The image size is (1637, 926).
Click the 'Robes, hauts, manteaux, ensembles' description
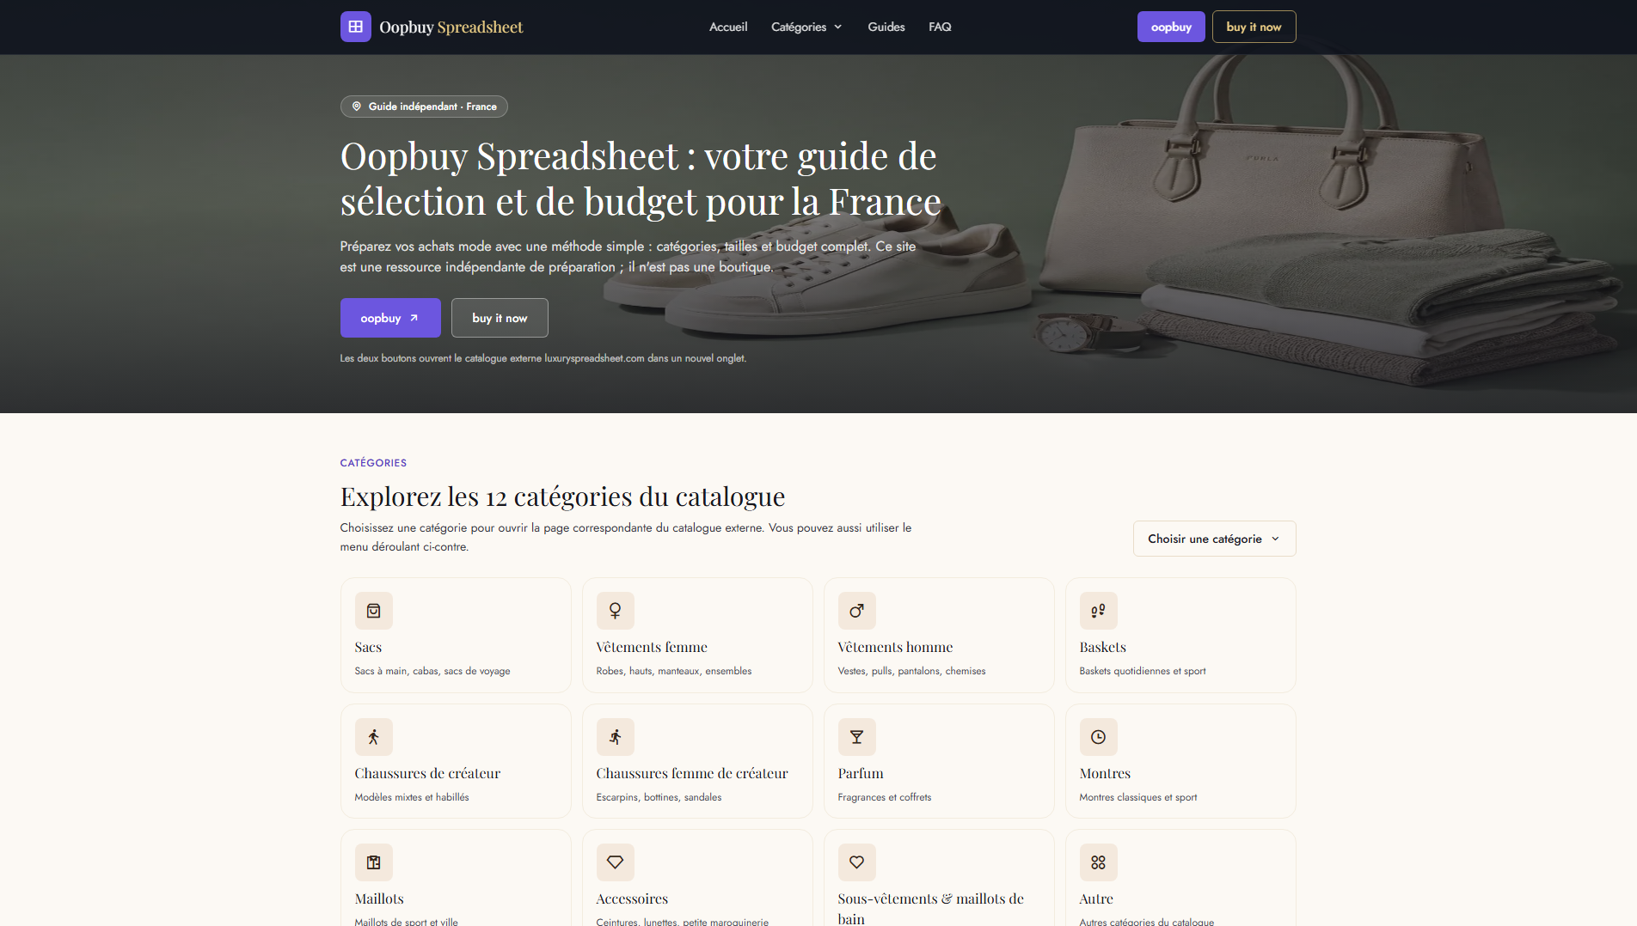point(674,671)
